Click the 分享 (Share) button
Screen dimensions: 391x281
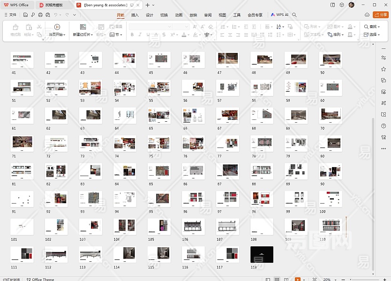coord(380,15)
